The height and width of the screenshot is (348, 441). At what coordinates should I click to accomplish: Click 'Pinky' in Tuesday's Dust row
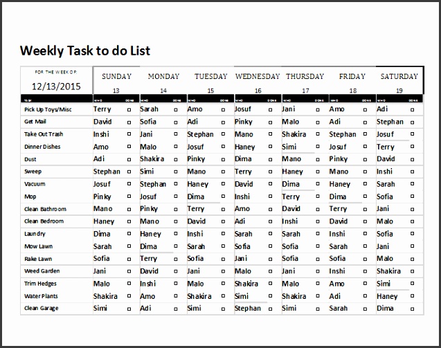coord(196,159)
